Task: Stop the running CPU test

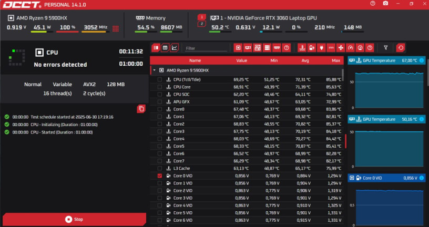Action: click(x=74, y=219)
